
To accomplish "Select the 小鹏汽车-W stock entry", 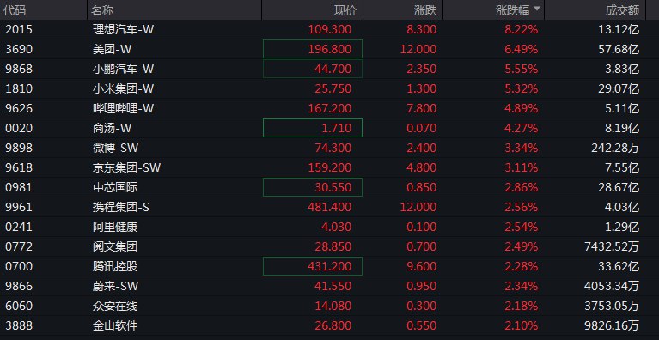I will point(330,69).
